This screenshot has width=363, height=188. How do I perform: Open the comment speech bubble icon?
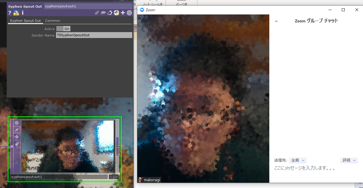point(103,13)
